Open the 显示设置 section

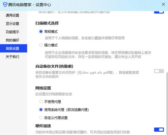tap(12, 23)
